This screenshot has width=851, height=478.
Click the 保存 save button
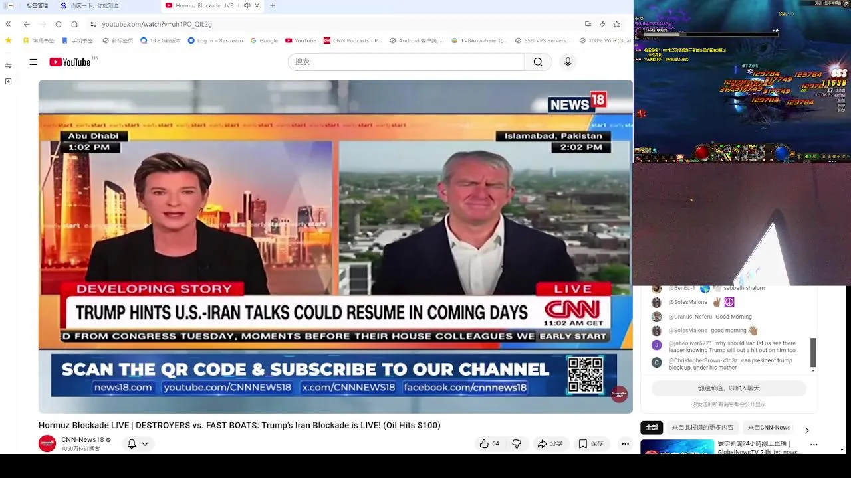pyautogui.click(x=590, y=443)
